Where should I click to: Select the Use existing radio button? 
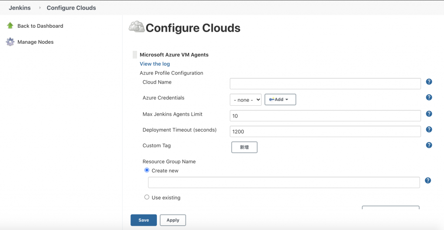click(x=147, y=197)
